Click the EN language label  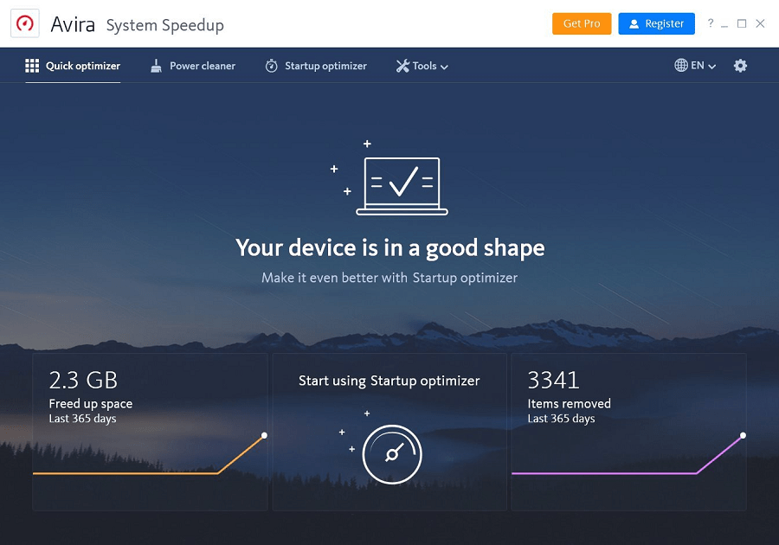coord(697,65)
